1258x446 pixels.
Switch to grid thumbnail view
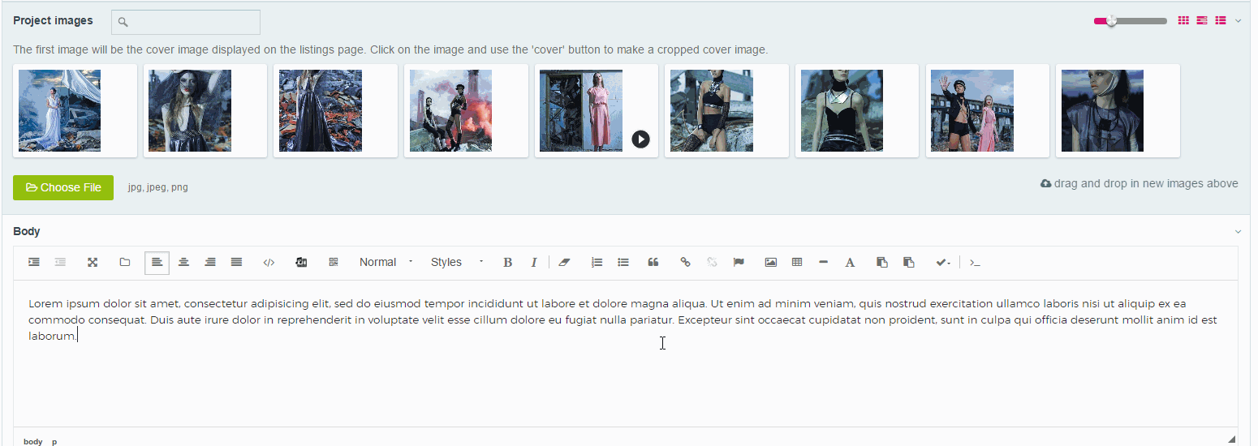click(1184, 21)
